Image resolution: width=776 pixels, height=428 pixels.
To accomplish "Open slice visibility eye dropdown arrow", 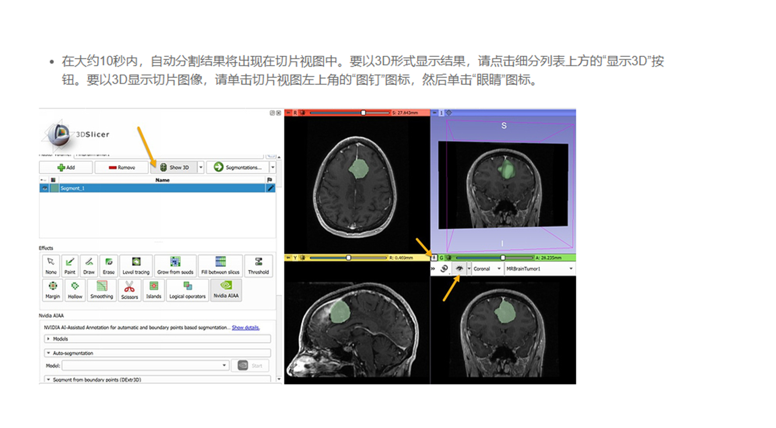I will [469, 269].
